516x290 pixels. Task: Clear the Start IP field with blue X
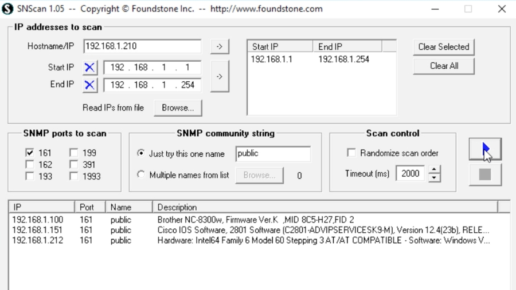(x=89, y=67)
